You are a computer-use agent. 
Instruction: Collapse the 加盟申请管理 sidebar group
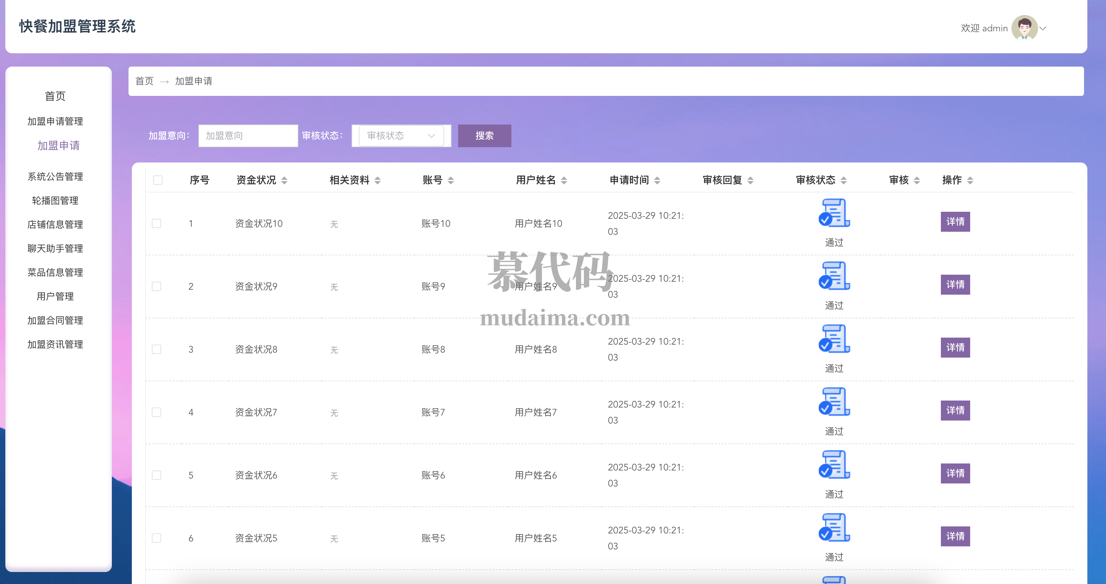pos(55,122)
